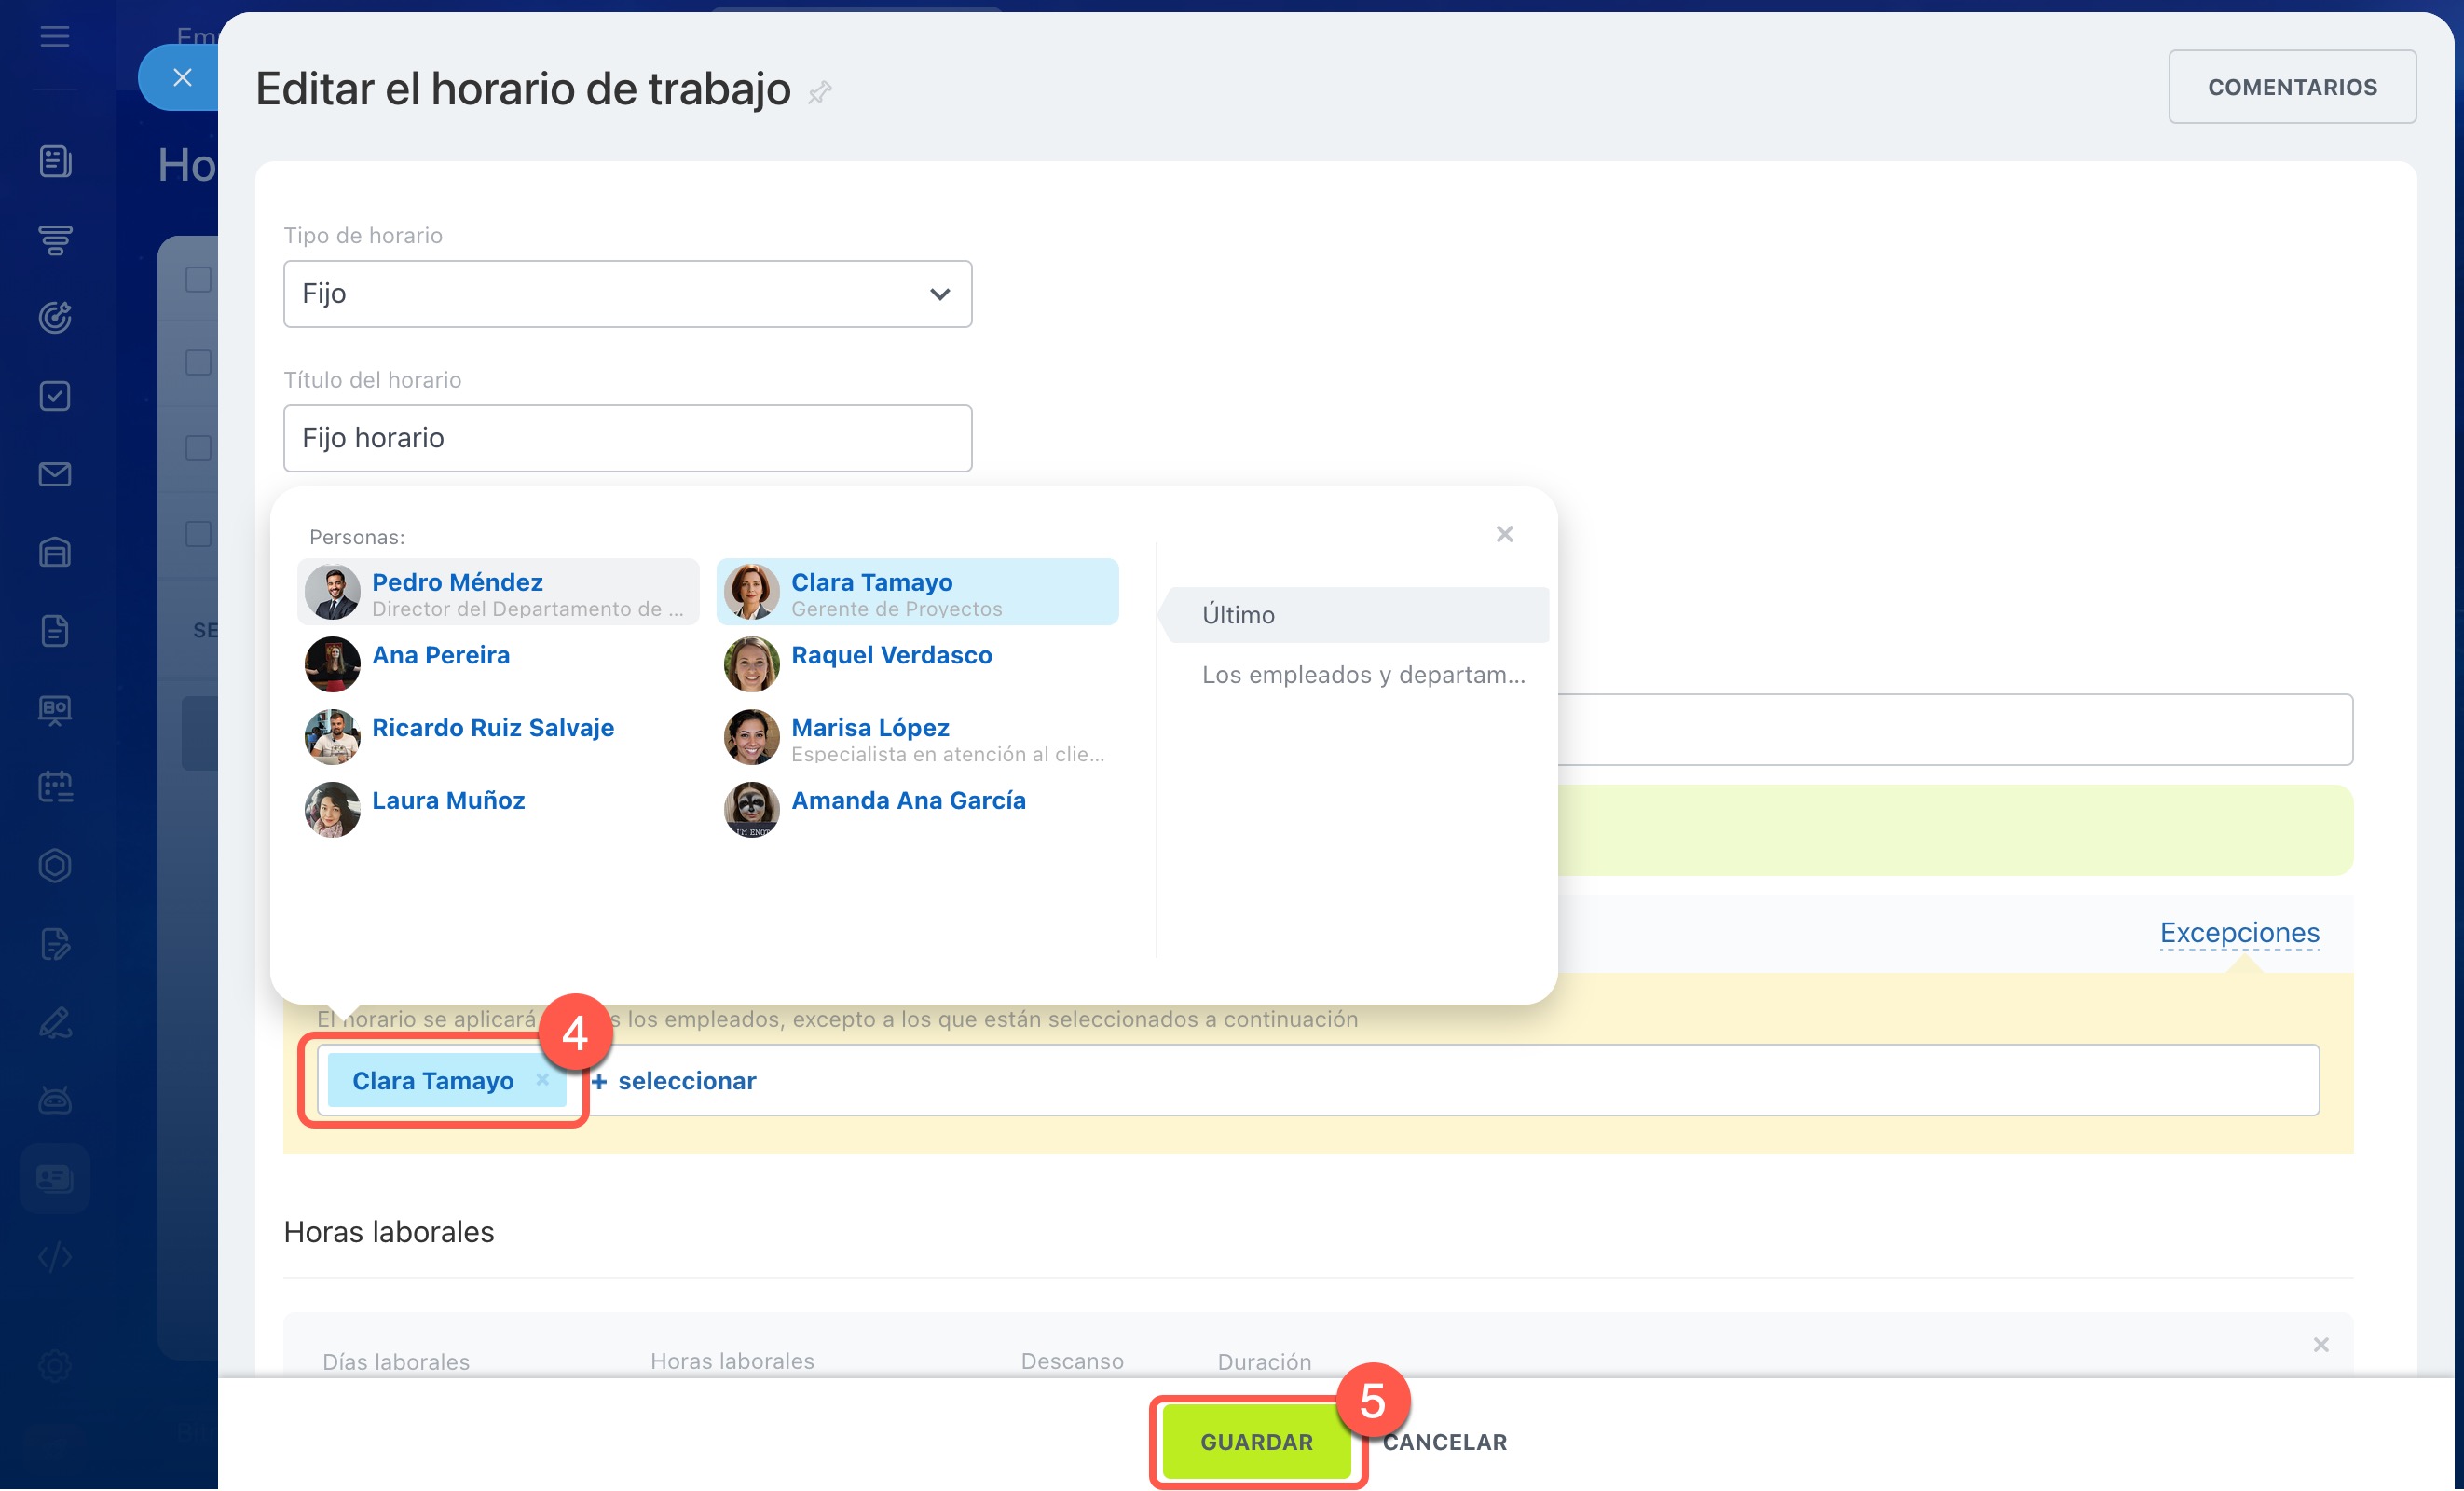Open the tasks checkmark sidebar icon
Viewport: 2464px width, 1491px height.
point(55,396)
